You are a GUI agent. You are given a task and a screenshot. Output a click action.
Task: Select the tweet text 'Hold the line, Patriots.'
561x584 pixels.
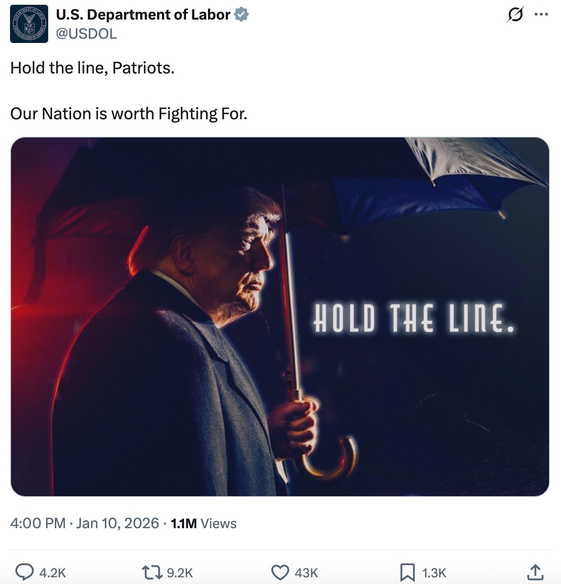pyautogui.click(x=92, y=68)
